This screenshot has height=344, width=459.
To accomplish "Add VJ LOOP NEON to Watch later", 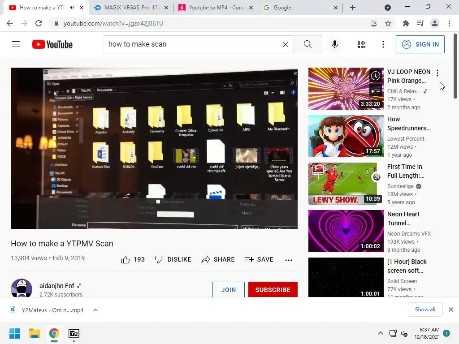I will click(376, 76).
